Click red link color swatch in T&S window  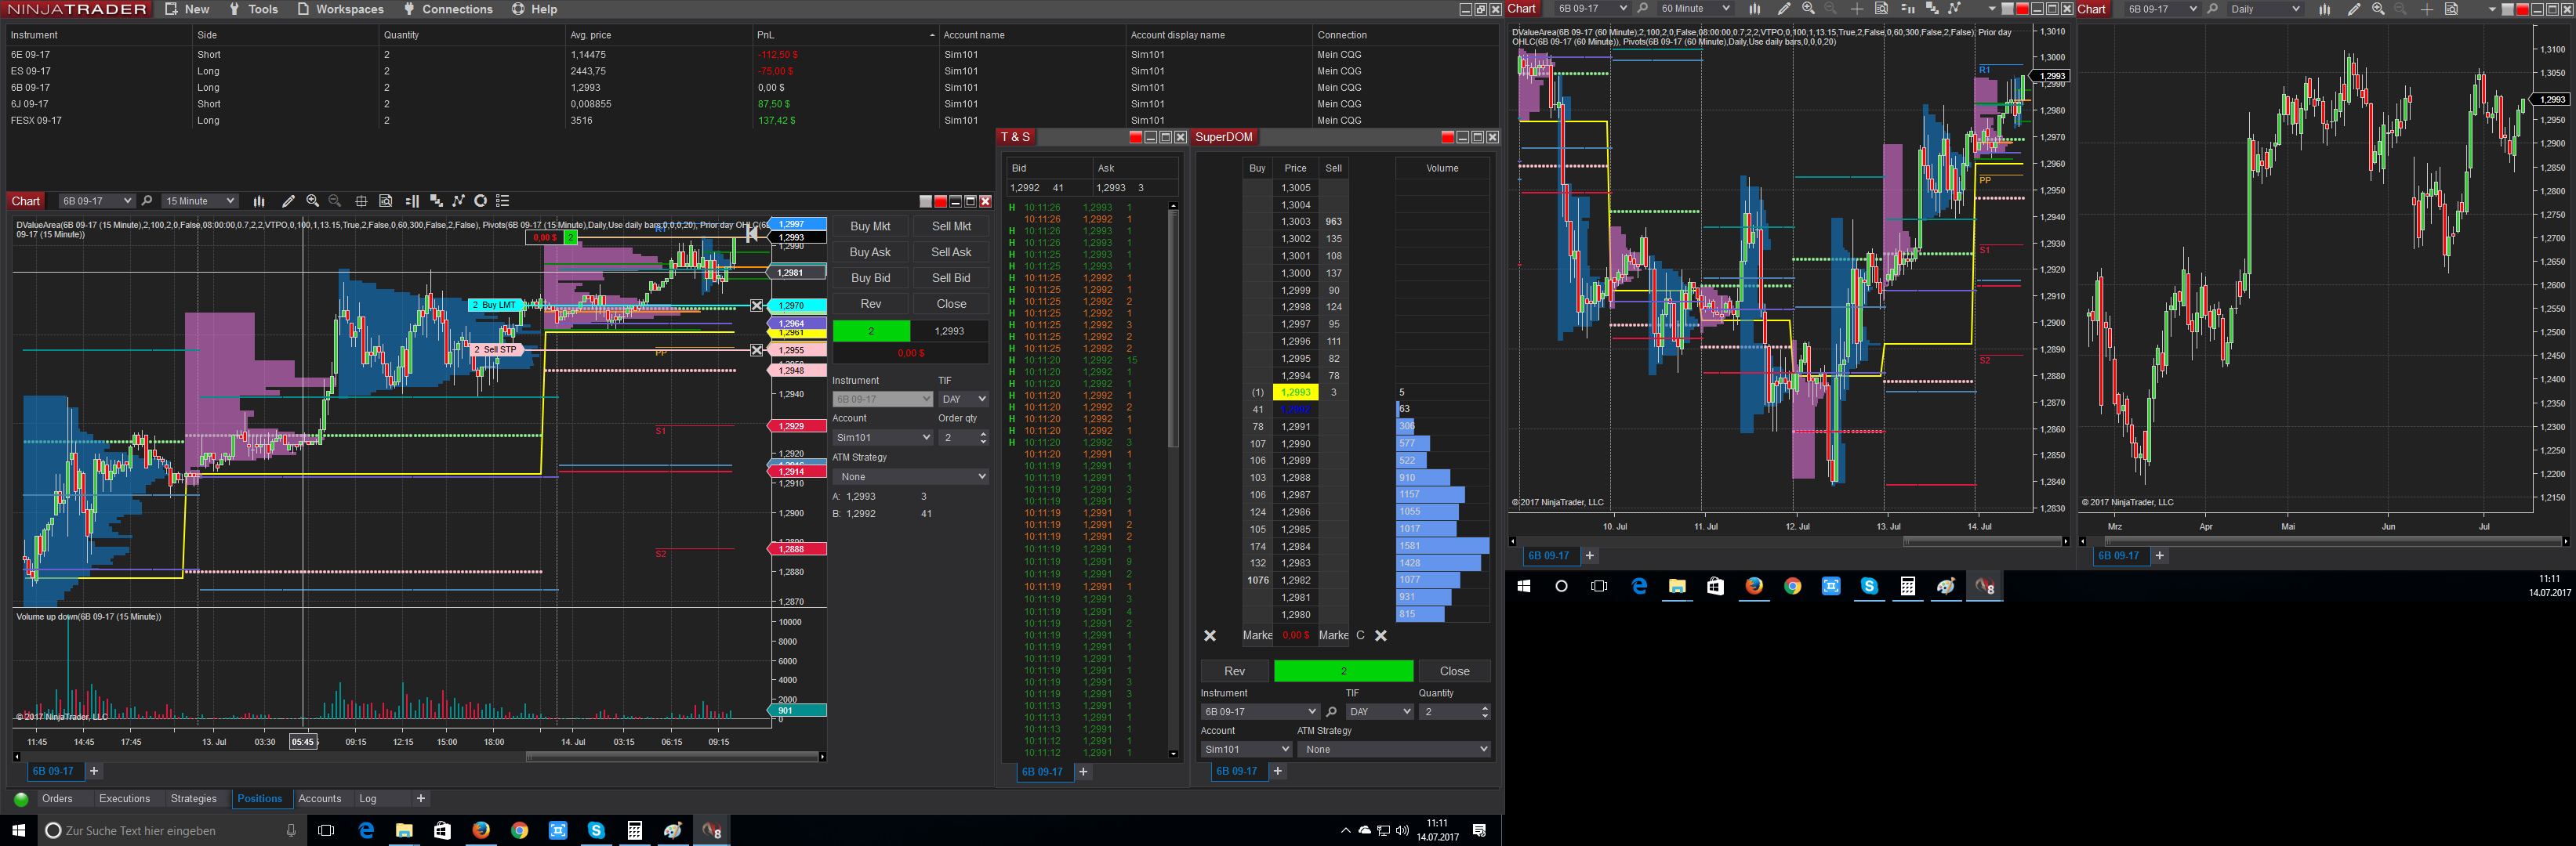[x=1135, y=137]
